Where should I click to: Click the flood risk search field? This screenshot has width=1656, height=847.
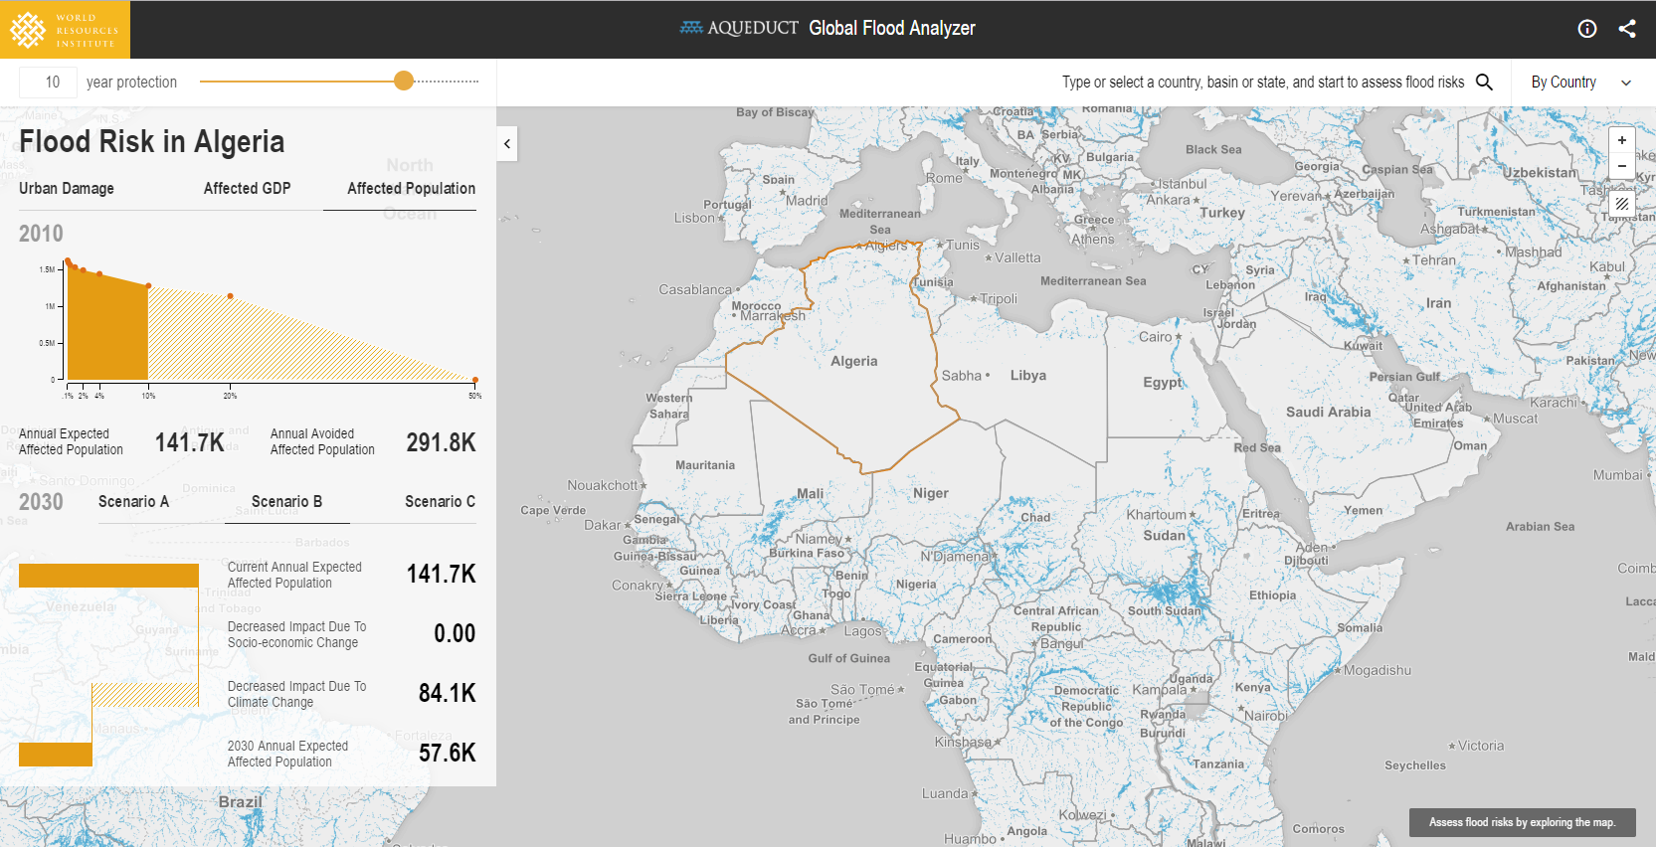[x=1263, y=83]
